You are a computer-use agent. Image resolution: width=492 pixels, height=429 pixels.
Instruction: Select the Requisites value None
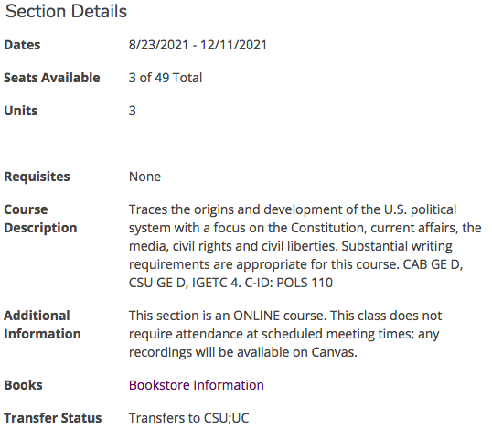(145, 177)
